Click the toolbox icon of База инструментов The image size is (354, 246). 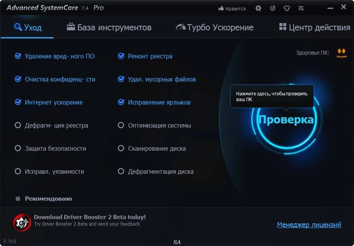[71, 27]
